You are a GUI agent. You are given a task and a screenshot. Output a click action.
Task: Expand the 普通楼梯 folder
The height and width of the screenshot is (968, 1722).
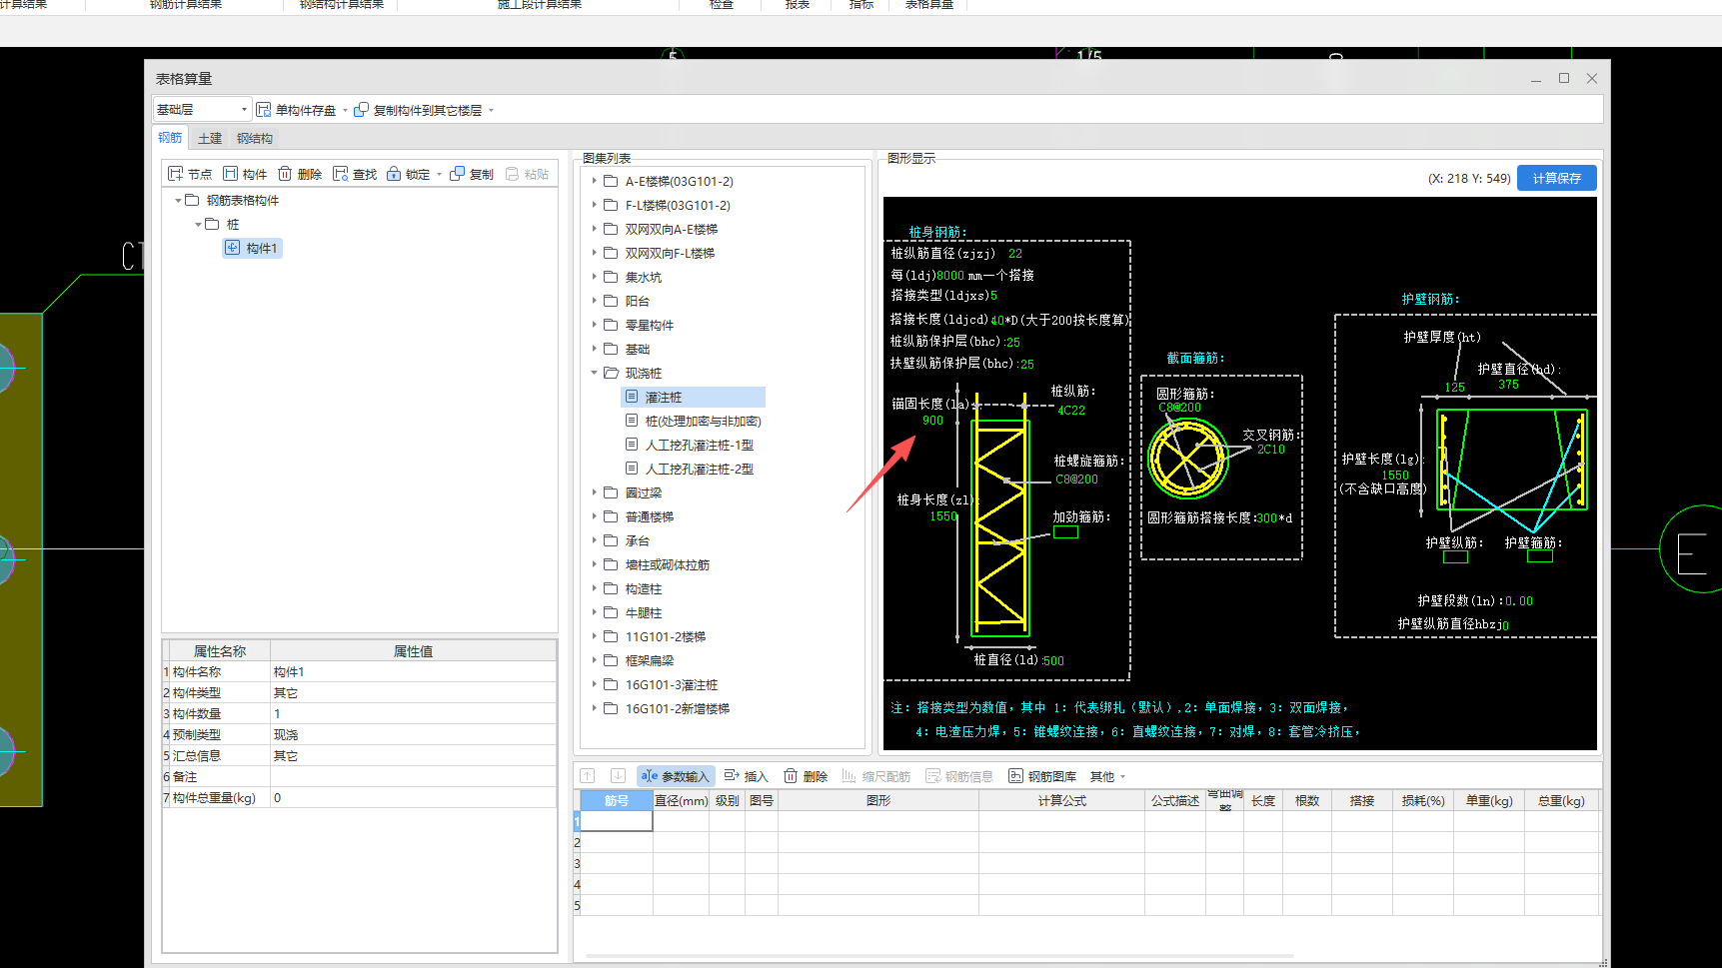(594, 516)
